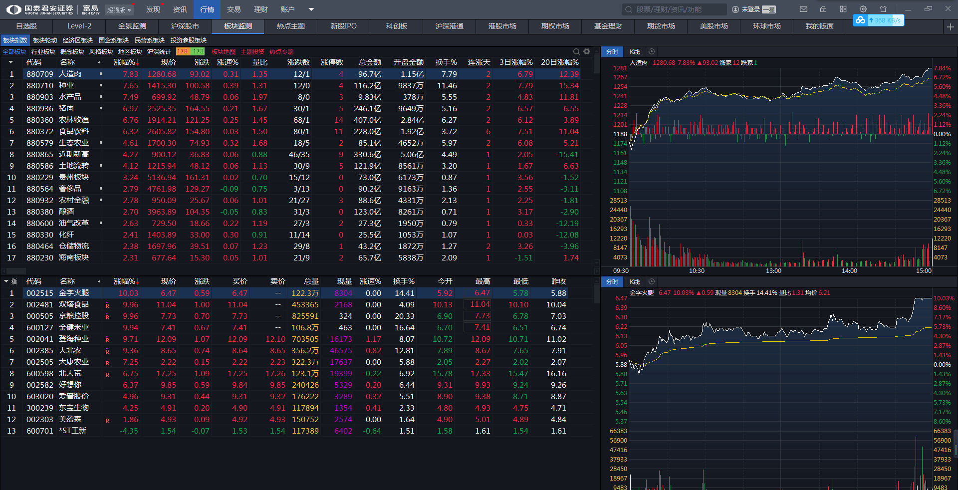Add a new page with plus icon
The image size is (958, 490).
pos(950,27)
